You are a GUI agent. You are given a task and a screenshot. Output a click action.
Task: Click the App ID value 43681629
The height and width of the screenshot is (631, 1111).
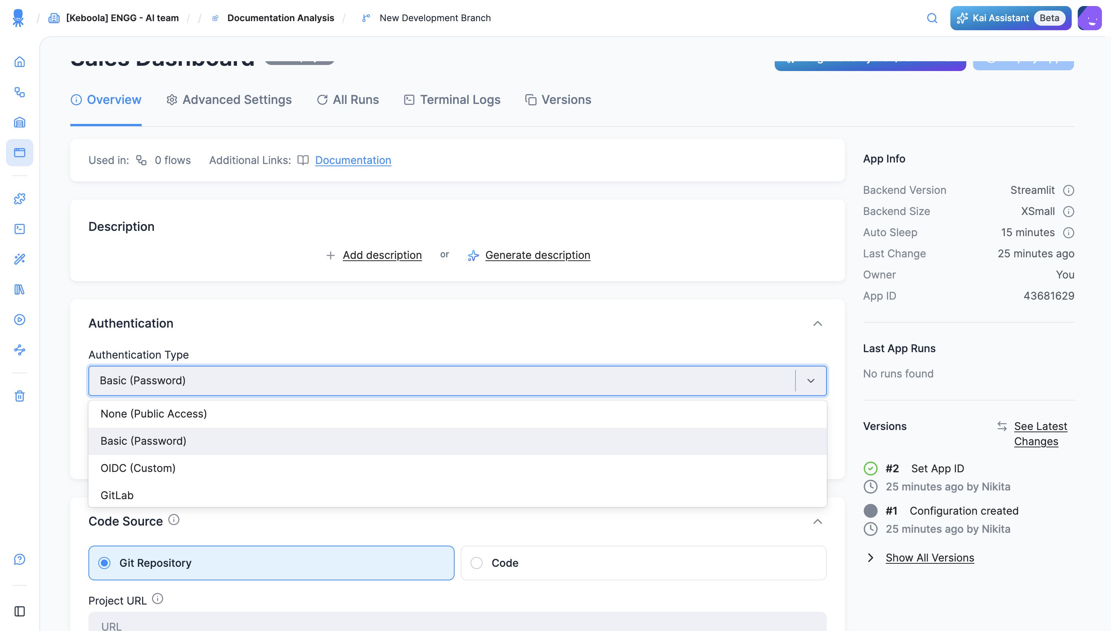click(1049, 297)
